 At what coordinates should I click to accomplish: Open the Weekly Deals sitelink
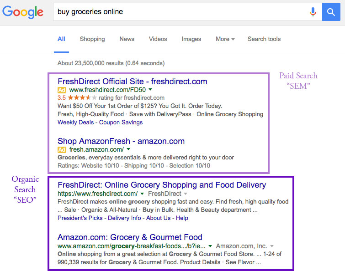(x=76, y=123)
